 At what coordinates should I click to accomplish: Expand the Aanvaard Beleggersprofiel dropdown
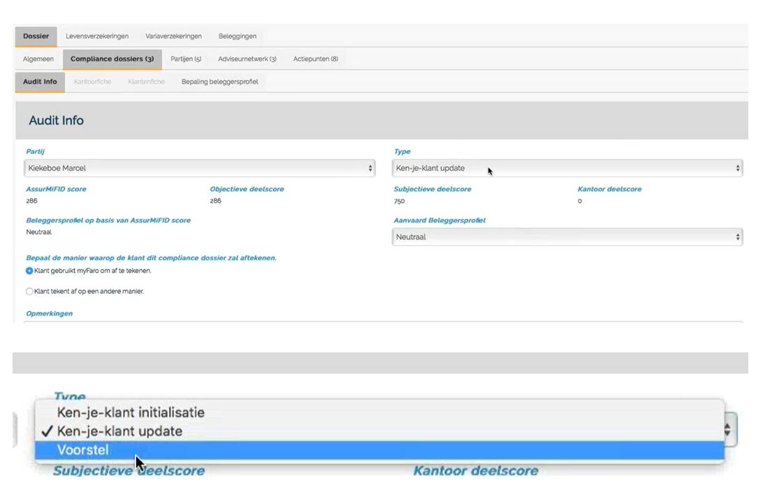click(567, 237)
